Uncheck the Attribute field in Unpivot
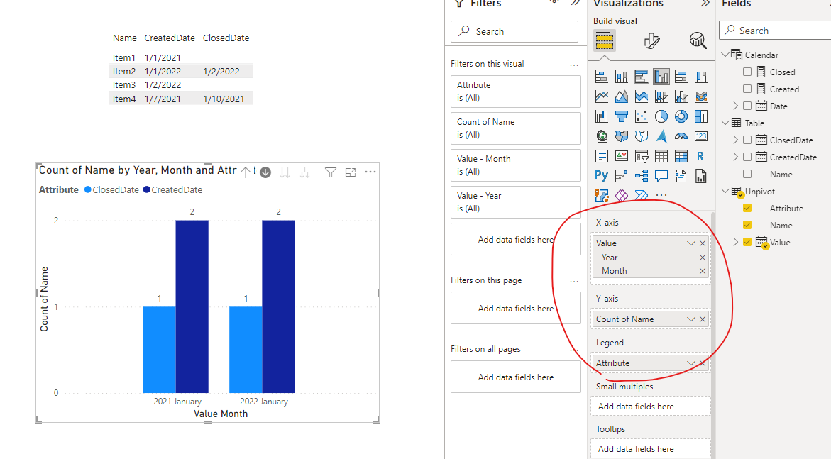 pos(747,208)
